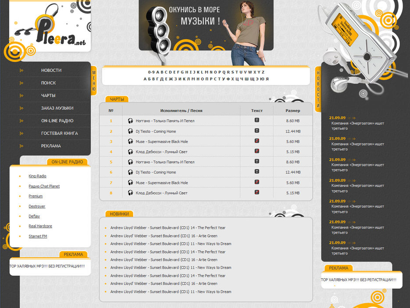
Task: Open the Радио Chat Planet link
Action: [x=44, y=186]
